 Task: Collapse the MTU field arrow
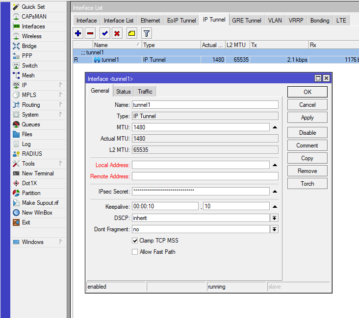tap(275, 127)
